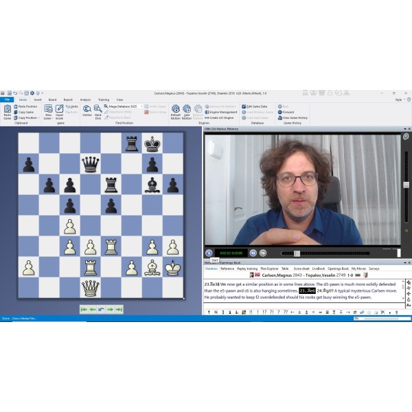Open View Game History

click(x=293, y=118)
